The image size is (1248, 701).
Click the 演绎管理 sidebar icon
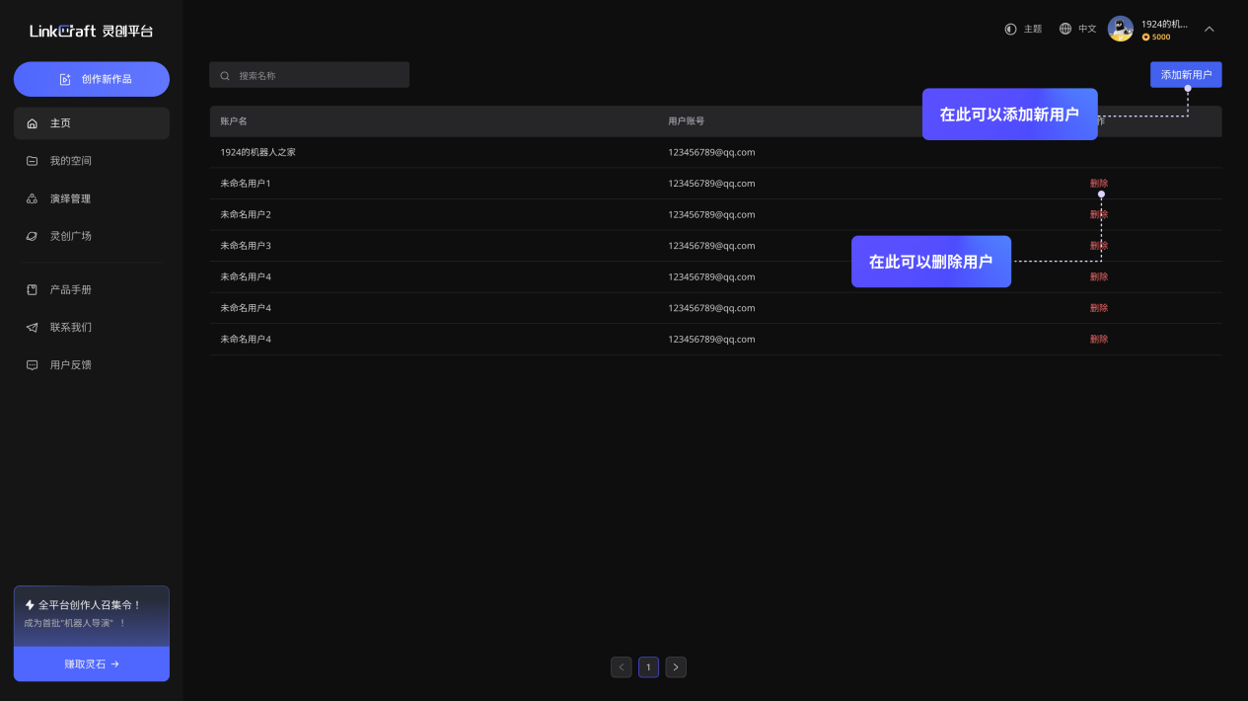(32, 198)
